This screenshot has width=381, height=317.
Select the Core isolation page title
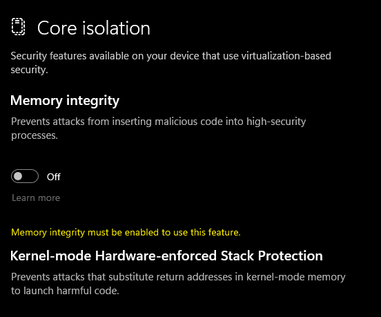pyautogui.click(x=94, y=28)
